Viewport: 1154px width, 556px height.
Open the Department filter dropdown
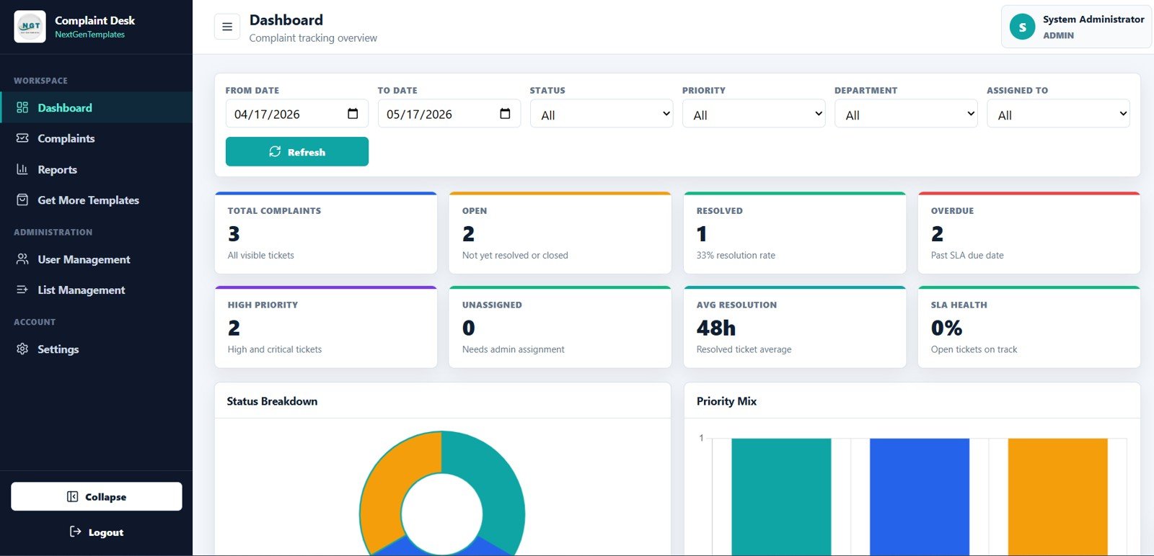point(906,114)
